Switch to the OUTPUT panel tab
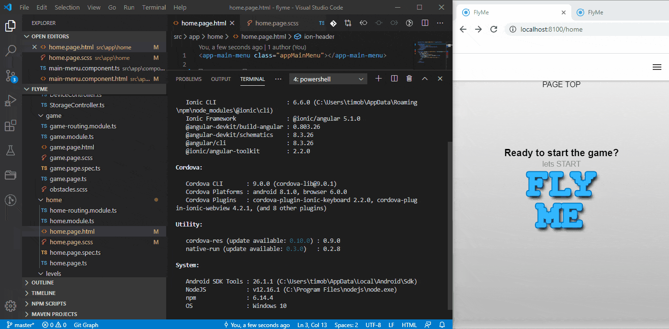669x329 pixels. 221,79
